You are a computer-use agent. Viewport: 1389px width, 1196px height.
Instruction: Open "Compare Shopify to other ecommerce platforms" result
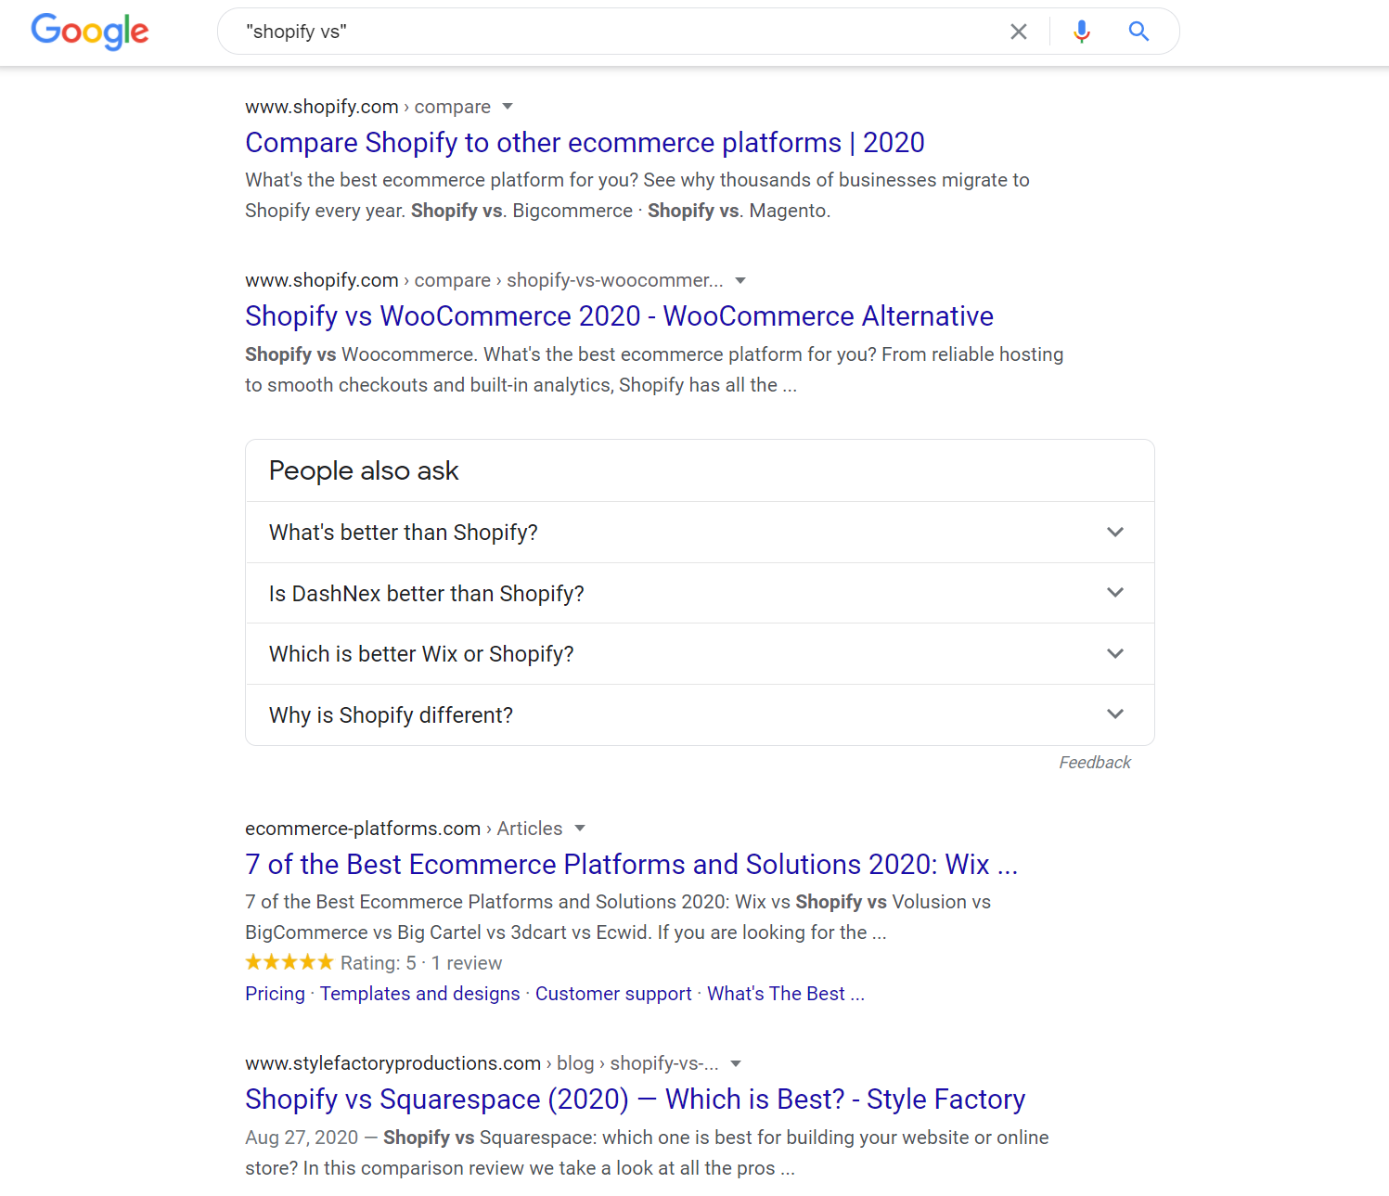coord(585,143)
